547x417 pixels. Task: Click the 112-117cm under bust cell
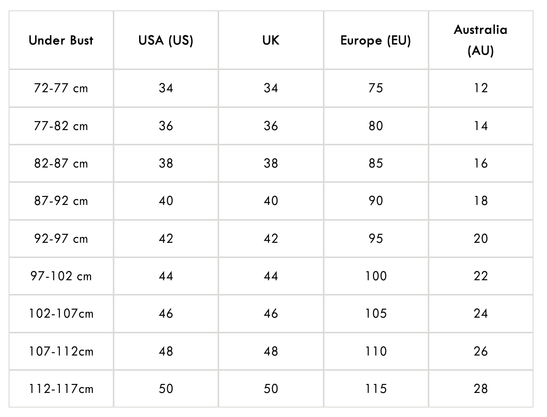61,389
